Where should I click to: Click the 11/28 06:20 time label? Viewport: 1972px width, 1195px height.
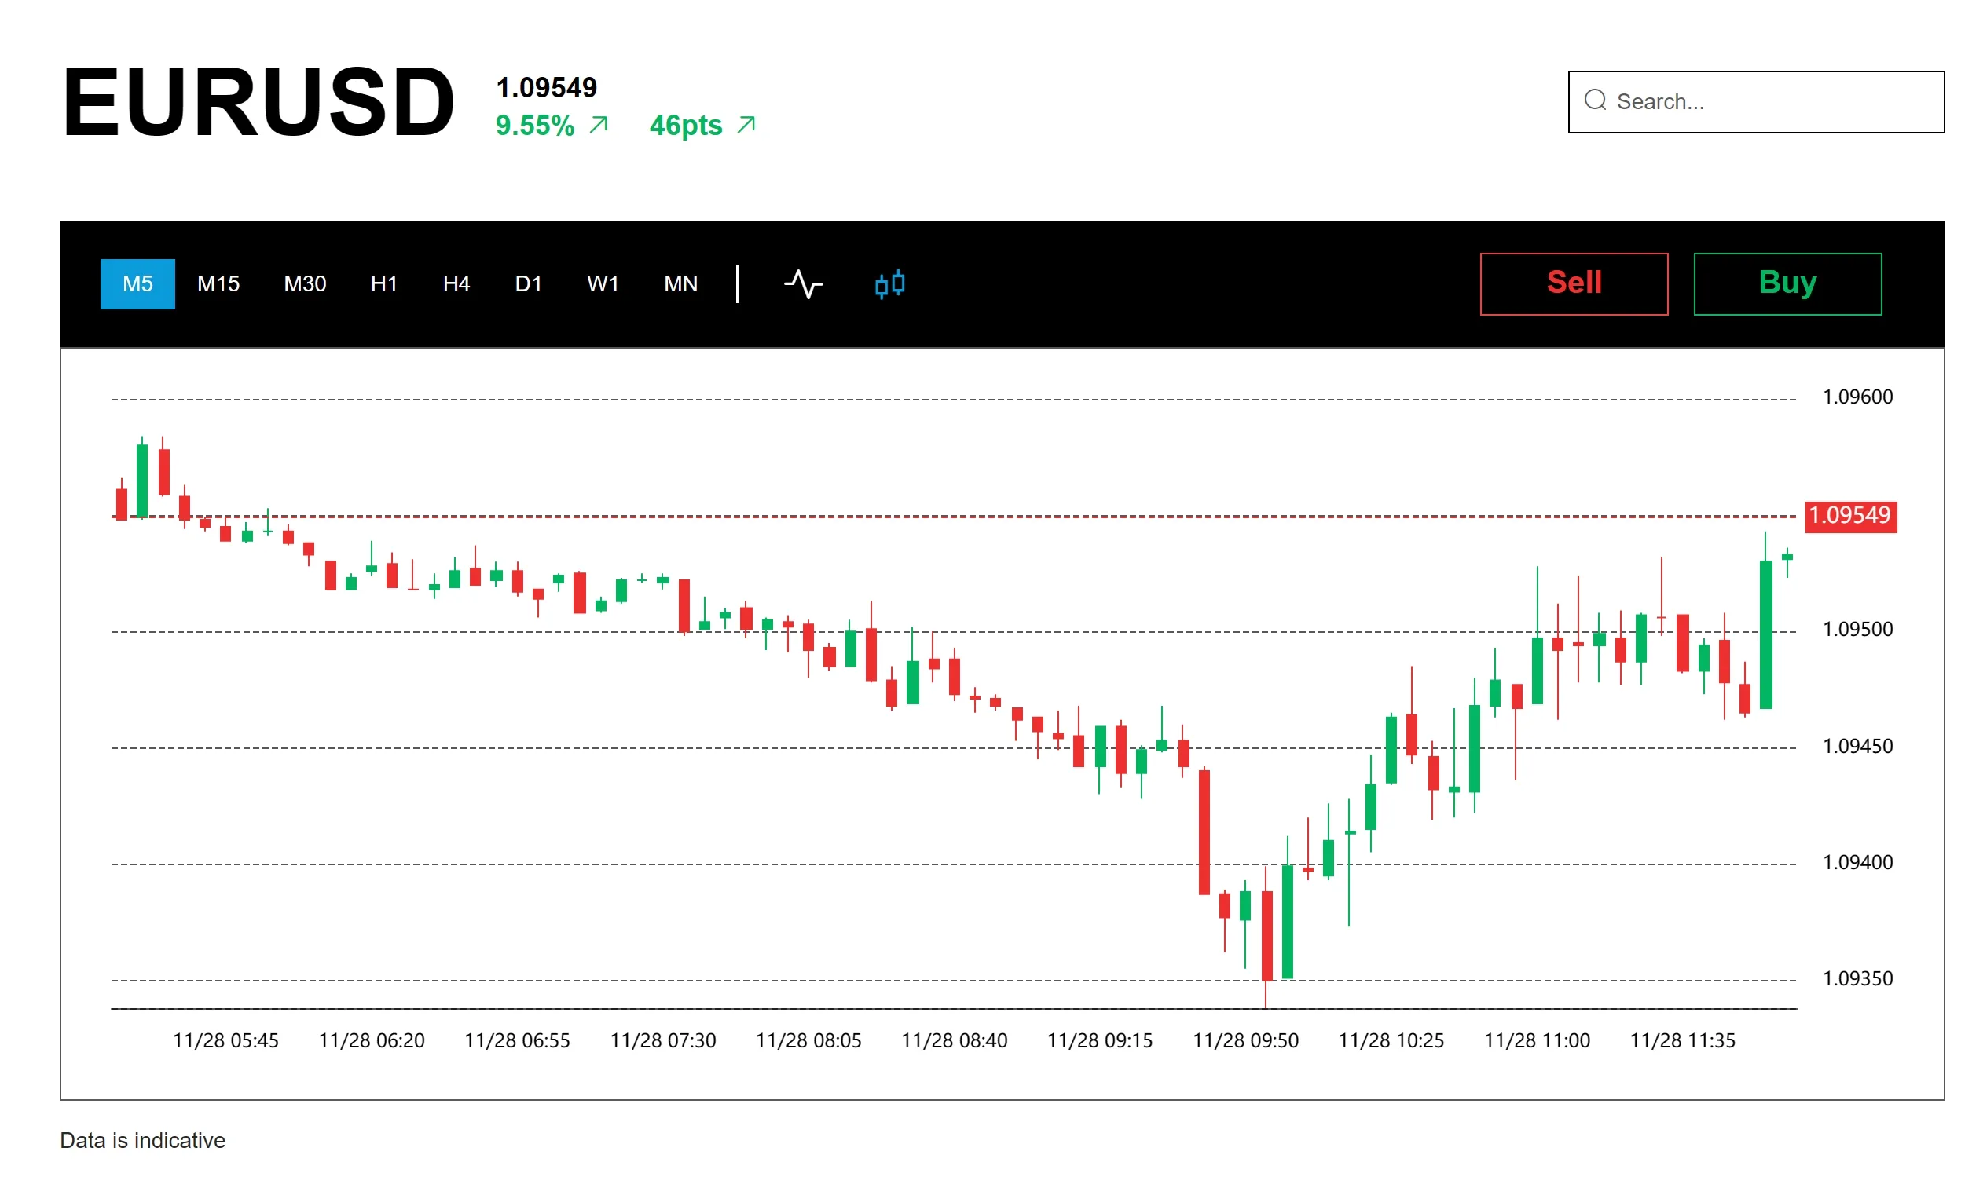(372, 1040)
